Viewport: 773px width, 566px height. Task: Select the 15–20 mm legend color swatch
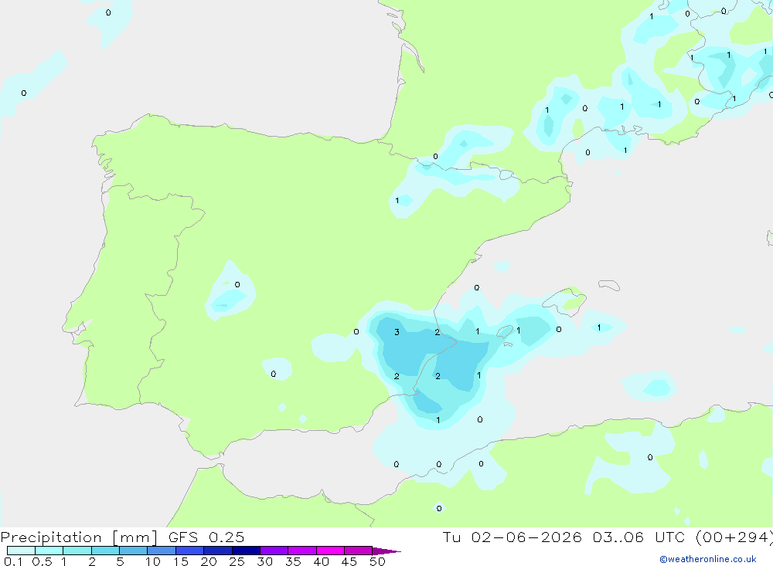click(x=190, y=551)
